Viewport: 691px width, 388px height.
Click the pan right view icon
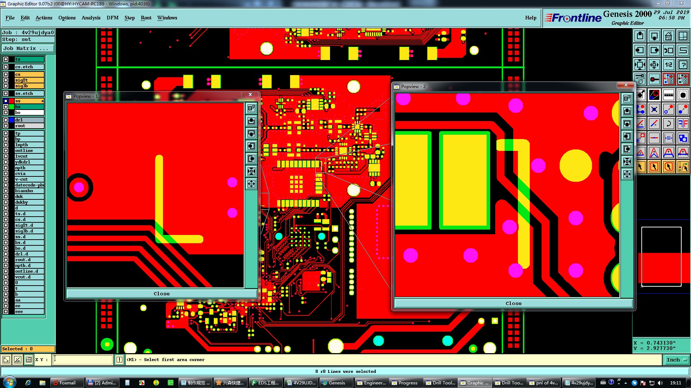coord(654,50)
